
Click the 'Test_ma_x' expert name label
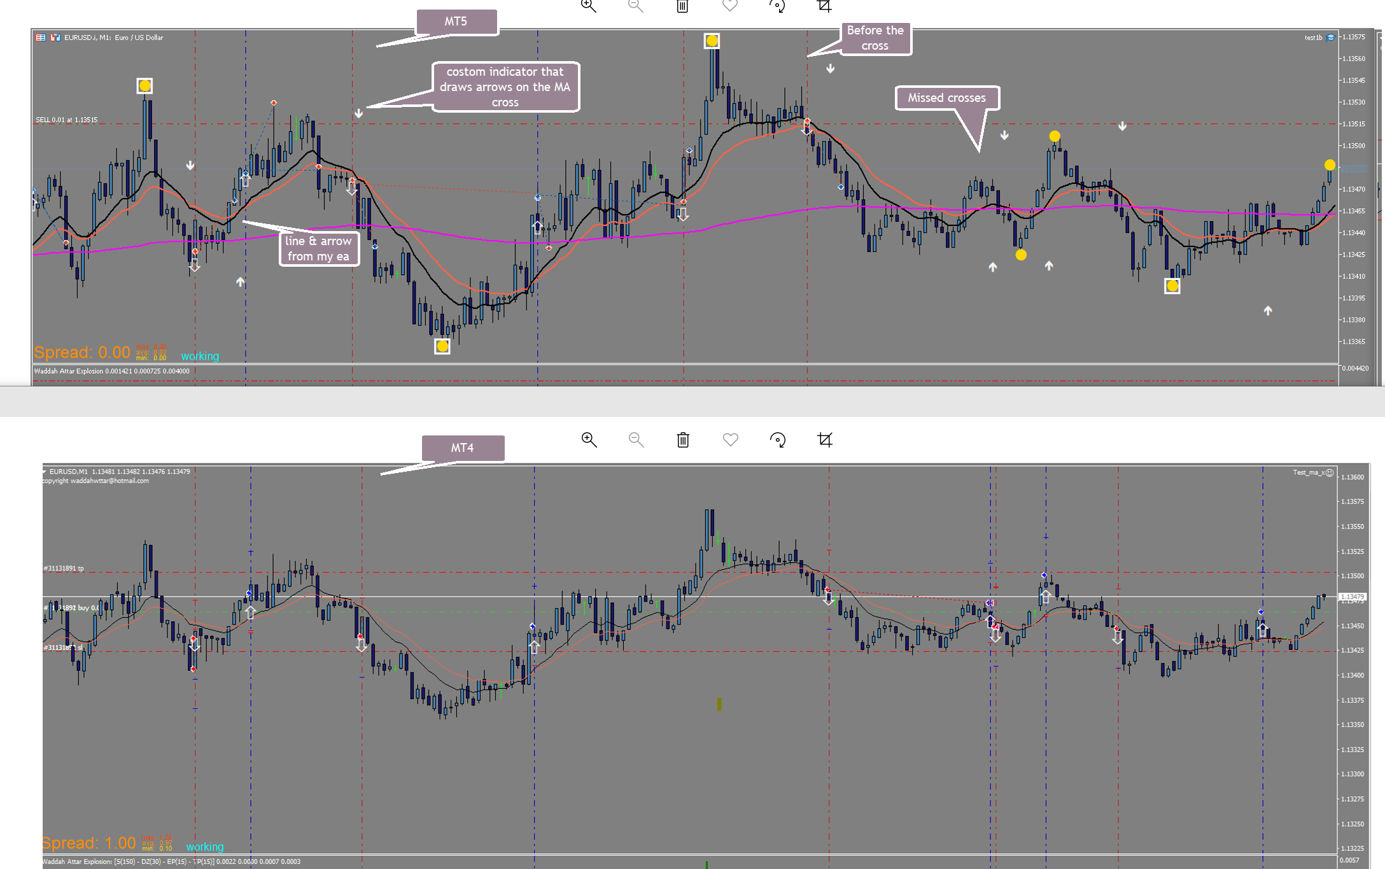[1309, 472]
